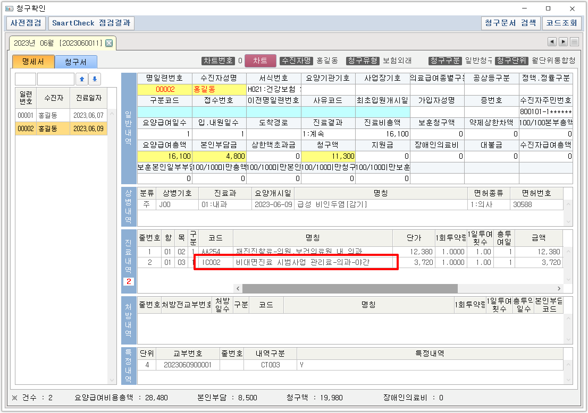
Task: Click the 코드조회 button
Action: 561,23
